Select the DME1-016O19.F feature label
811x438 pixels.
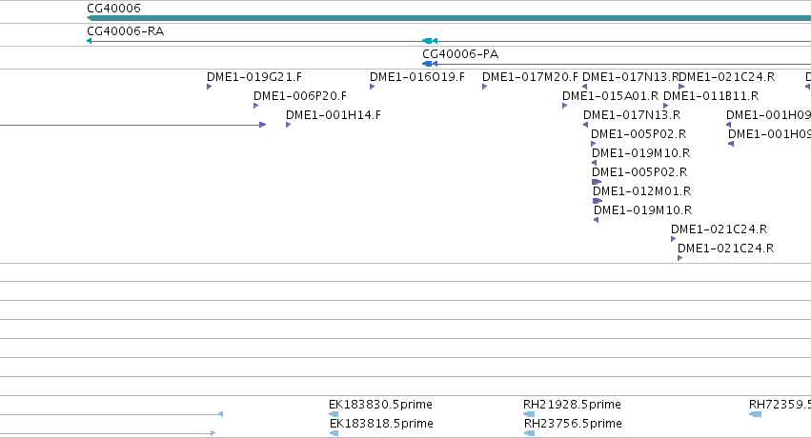[x=416, y=77]
